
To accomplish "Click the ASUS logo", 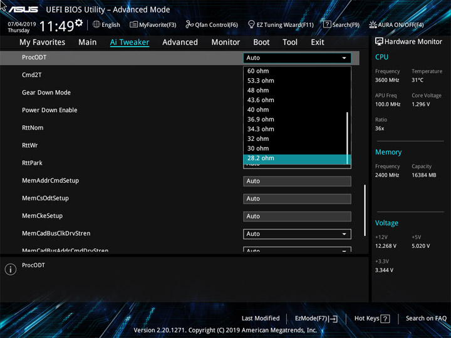I will pos(23,9).
